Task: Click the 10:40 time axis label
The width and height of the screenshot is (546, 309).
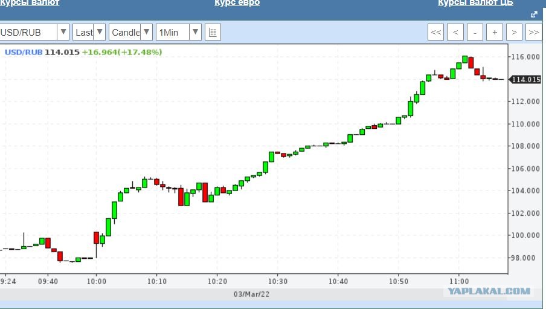Action: coord(338,281)
